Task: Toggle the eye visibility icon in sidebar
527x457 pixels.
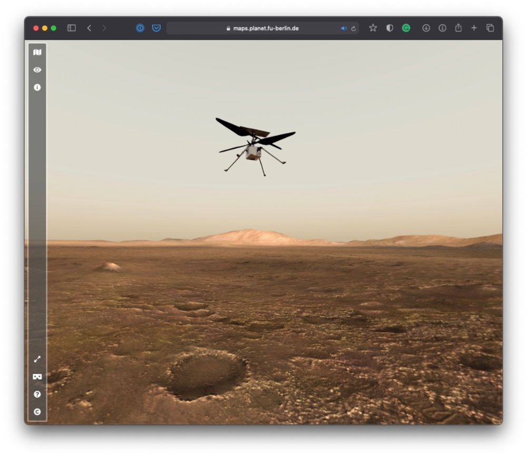Action: [x=37, y=70]
